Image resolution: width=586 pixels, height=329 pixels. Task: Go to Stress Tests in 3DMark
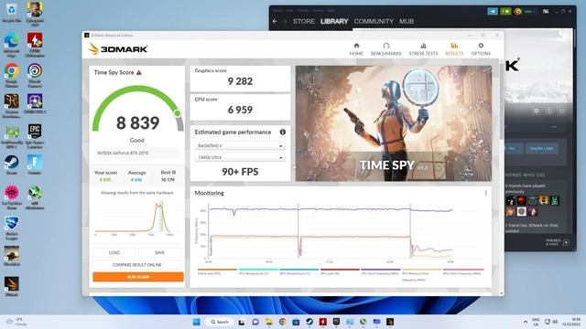click(x=423, y=48)
